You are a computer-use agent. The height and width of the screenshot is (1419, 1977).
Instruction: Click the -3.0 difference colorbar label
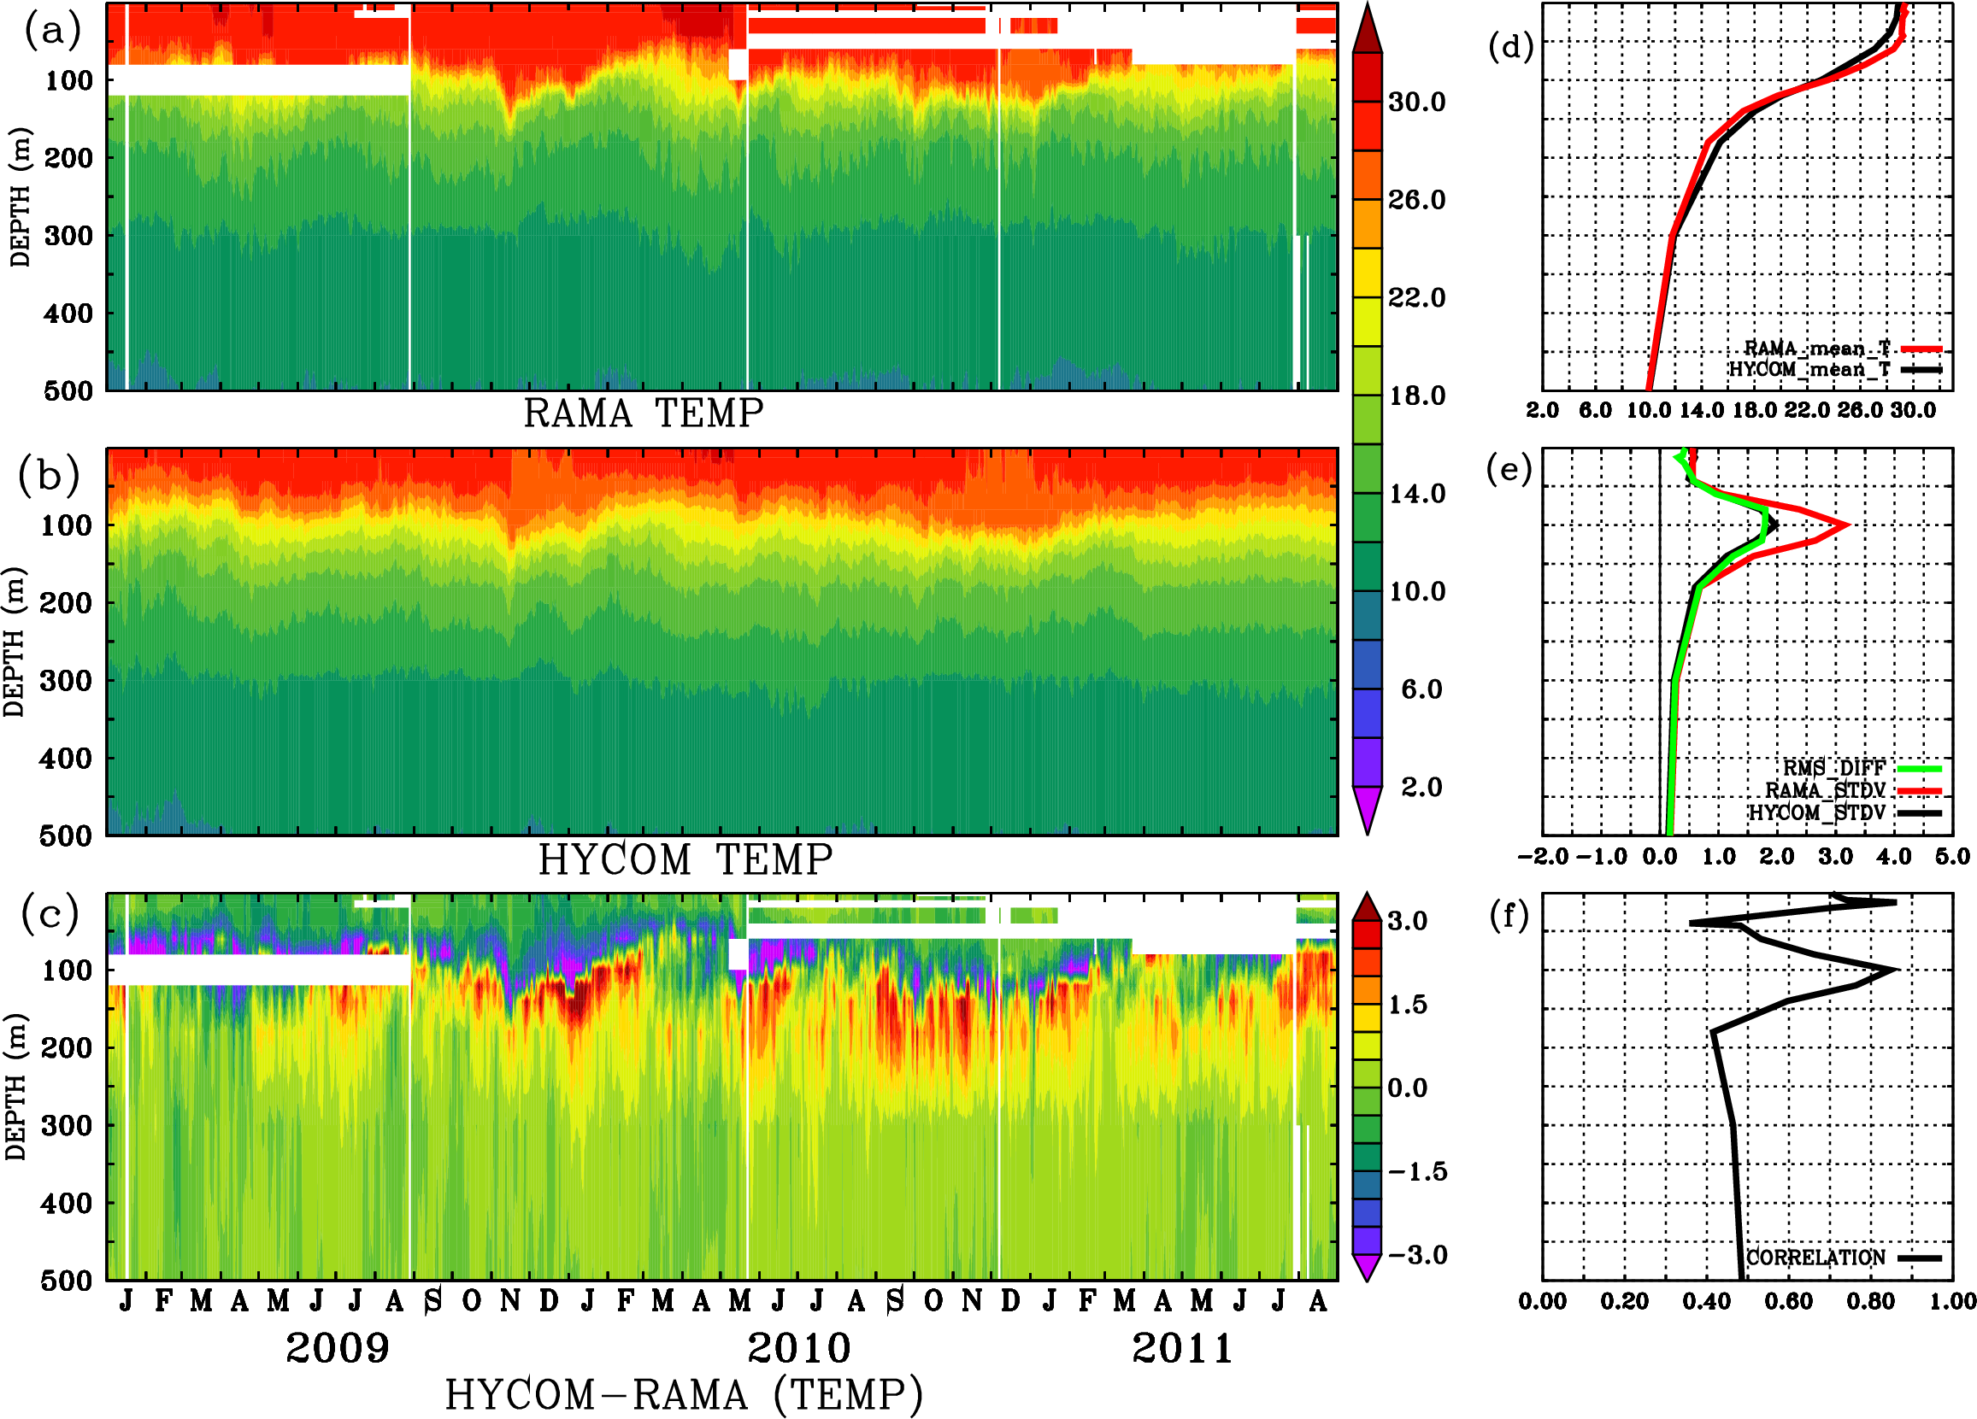click(1417, 1255)
